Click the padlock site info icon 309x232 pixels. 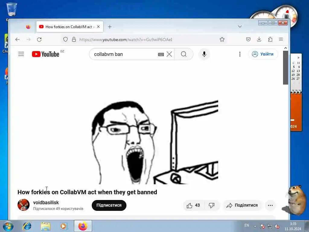pyautogui.click(x=74, y=40)
